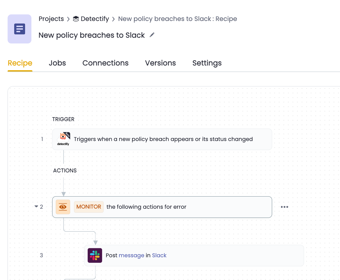This screenshot has width=340, height=280.
Task: Collapse step 2 using the triangle arrow
Action: coord(36,206)
